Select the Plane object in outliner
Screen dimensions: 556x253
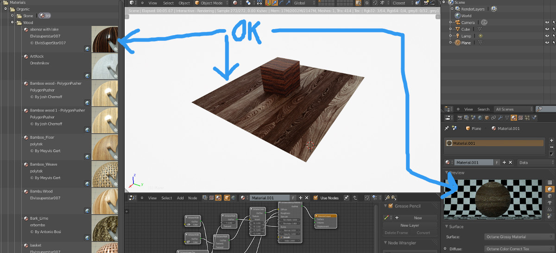(466, 43)
